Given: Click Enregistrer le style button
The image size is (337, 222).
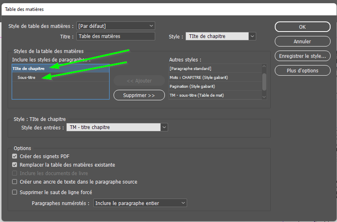Looking at the screenshot, I should (302, 56).
